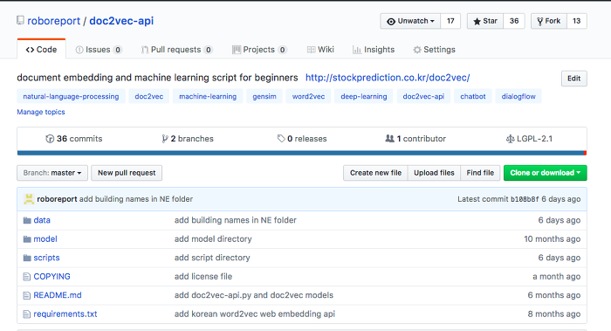Click the chatbot topic tag

(x=473, y=96)
